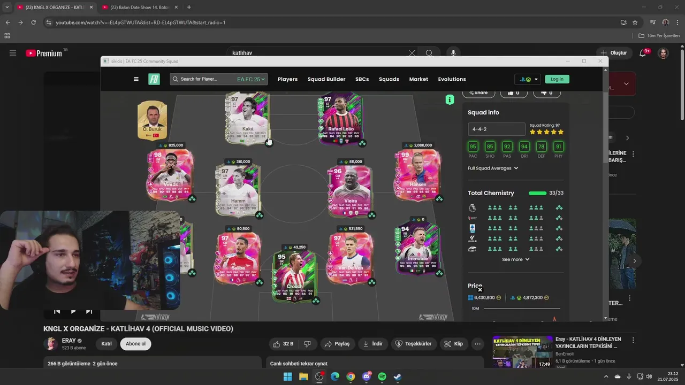Play the video in the mini player

[x=73, y=311]
